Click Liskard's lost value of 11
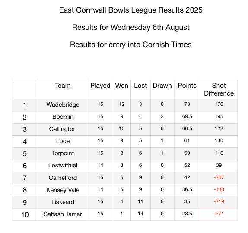 coord(140,201)
